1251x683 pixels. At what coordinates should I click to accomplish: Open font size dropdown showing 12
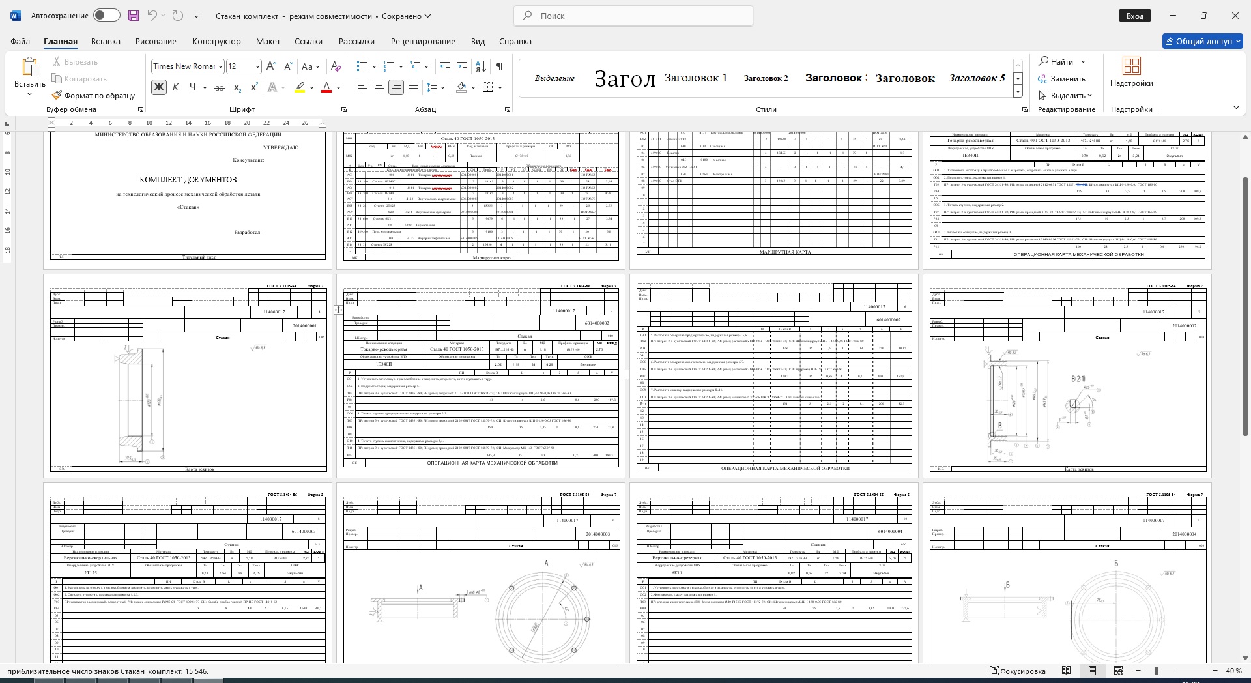click(x=257, y=66)
